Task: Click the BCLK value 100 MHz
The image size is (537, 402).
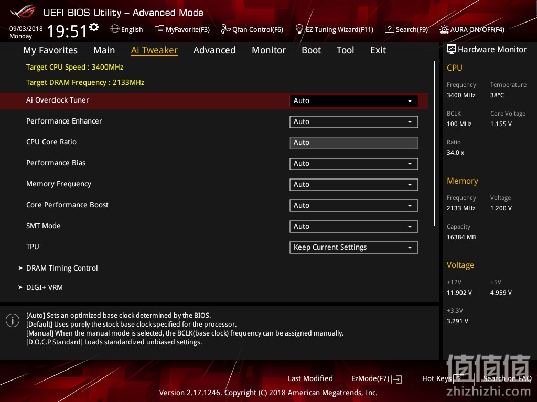Action: pyautogui.click(x=459, y=124)
